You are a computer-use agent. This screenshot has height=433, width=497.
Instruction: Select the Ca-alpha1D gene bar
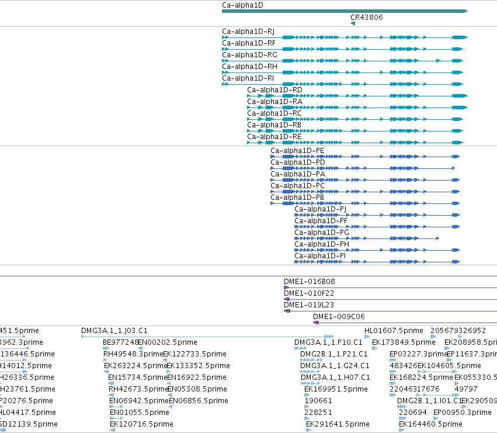click(345, 11)
